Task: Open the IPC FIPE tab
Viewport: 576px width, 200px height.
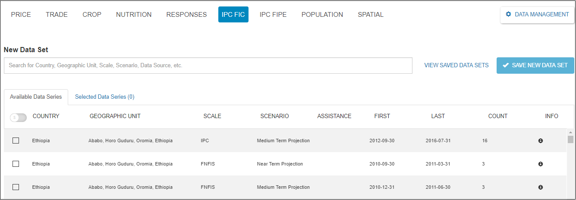Action: (x=273, y=15)
